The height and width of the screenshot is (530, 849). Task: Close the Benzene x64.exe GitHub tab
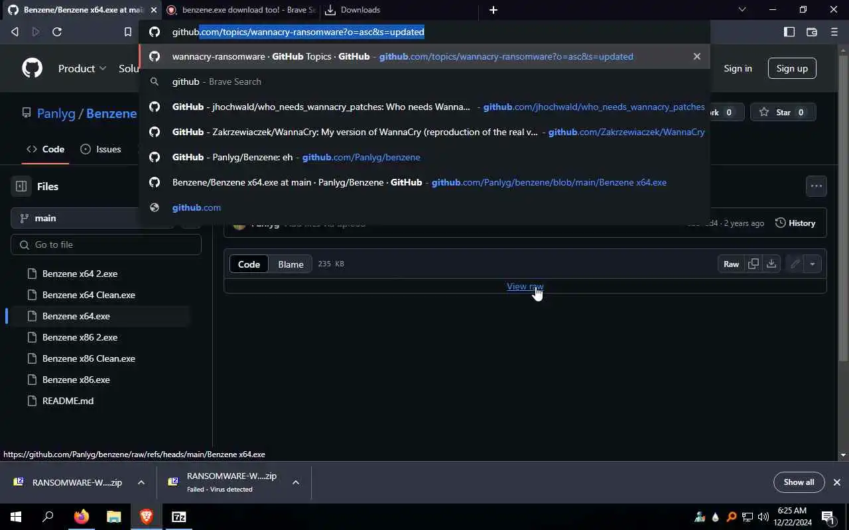pos(153,10)
